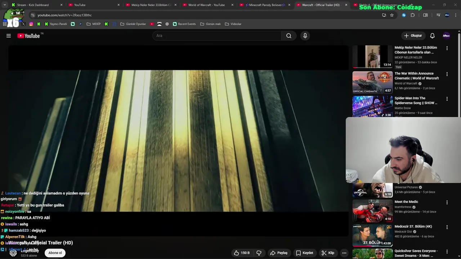Open the Instagram bookmark
Image resolution: width=461 pixels, height=259 pixels.
(x=31, y=24)
